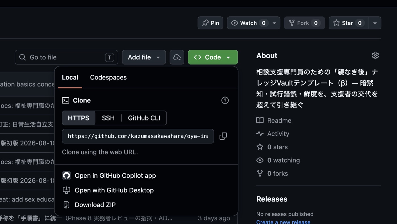Select the SSH clone option
Screen dimensions: 397x224
(108, 118)
